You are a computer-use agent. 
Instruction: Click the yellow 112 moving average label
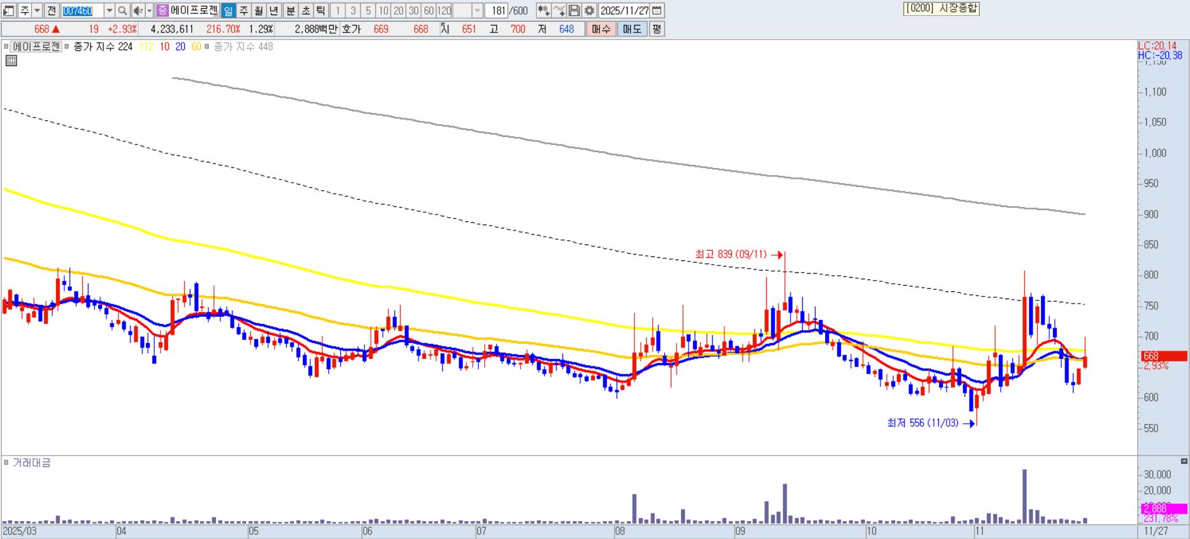(x=146, y=47)
